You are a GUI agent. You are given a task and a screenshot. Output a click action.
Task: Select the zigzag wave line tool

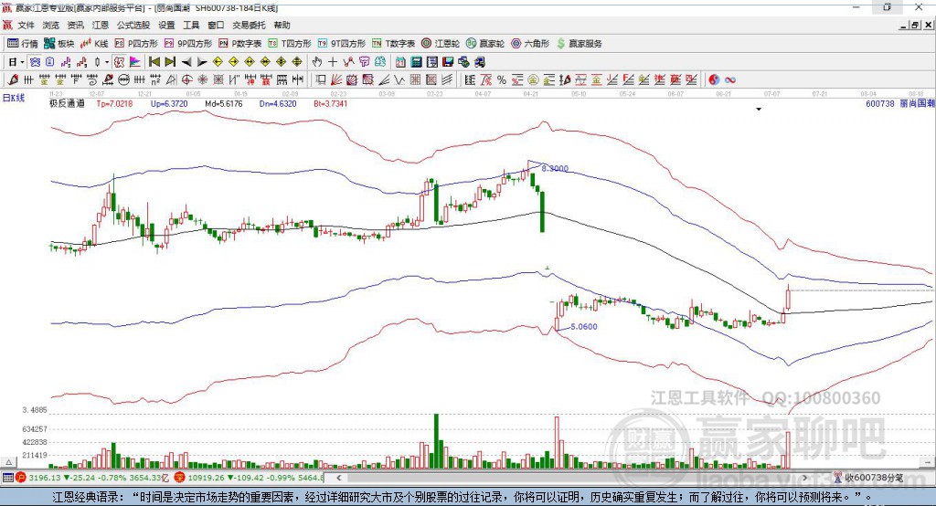pos(399,79)
